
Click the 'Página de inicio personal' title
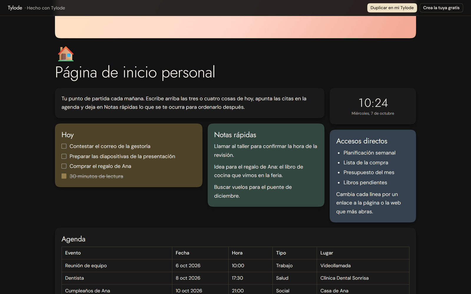[135, 72]
